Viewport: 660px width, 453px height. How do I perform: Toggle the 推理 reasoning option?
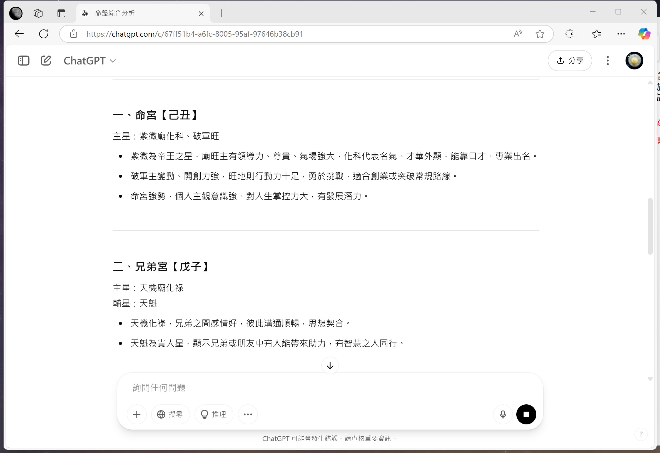214,414
